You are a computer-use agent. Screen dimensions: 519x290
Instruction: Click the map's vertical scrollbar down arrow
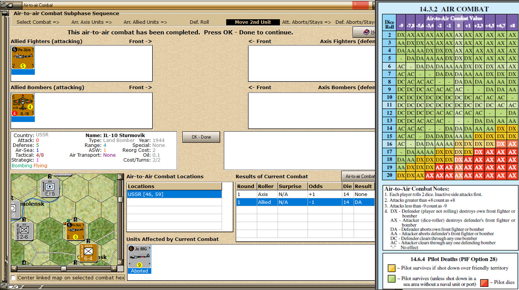point(121,263)
